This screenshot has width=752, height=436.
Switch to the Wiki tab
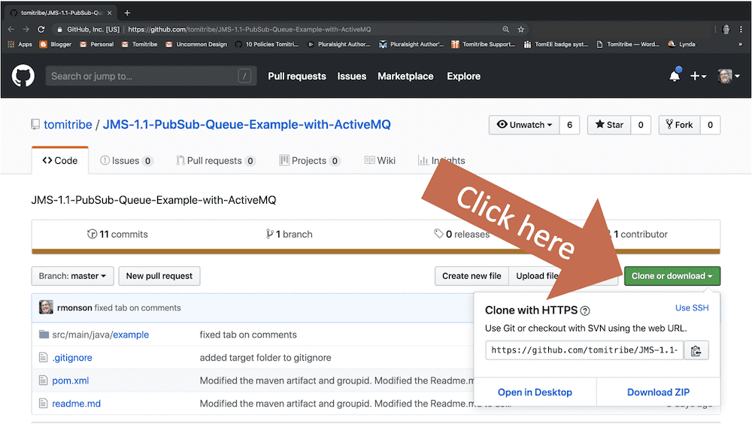(x=380, y=161)
